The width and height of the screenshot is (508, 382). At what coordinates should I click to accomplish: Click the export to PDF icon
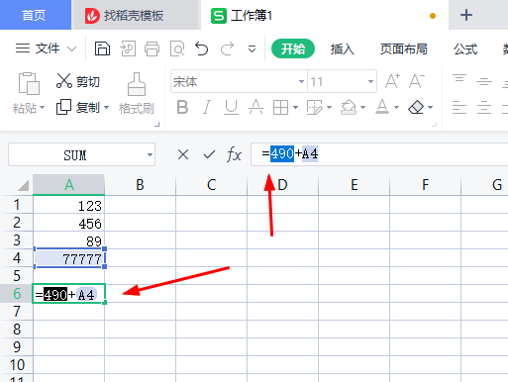point(128,48)
